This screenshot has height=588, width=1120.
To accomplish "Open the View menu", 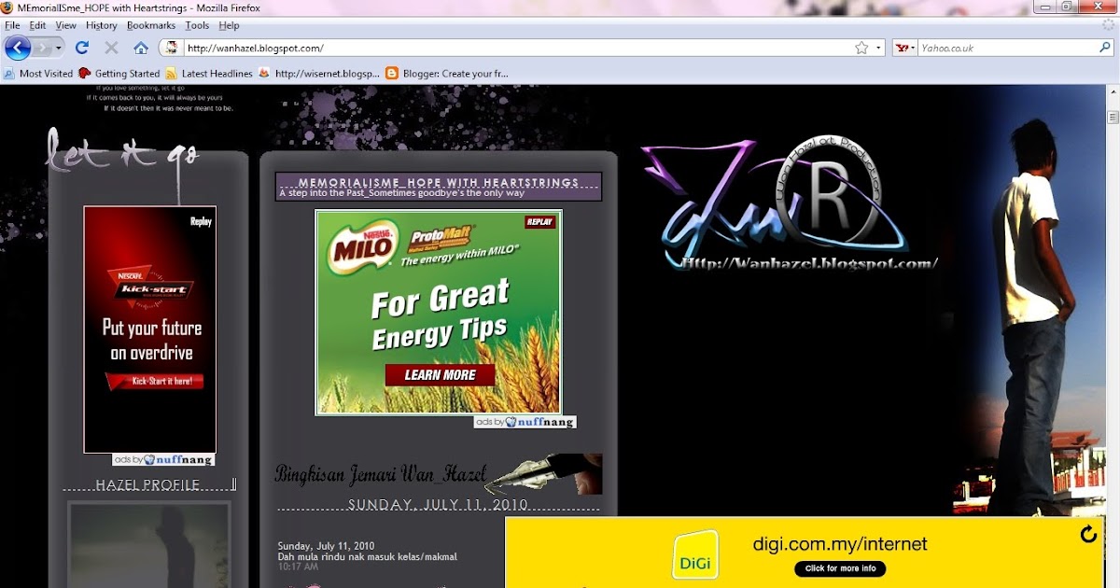I will (66, 25).
